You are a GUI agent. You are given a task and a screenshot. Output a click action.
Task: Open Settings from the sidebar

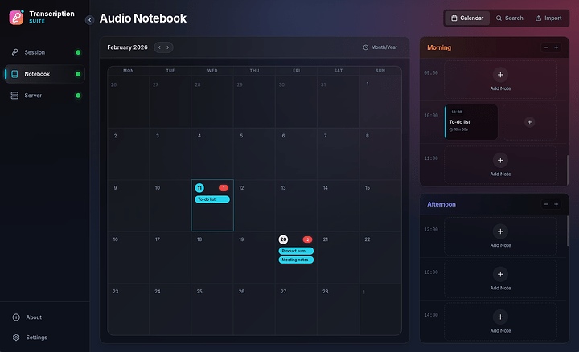[44, 338]
